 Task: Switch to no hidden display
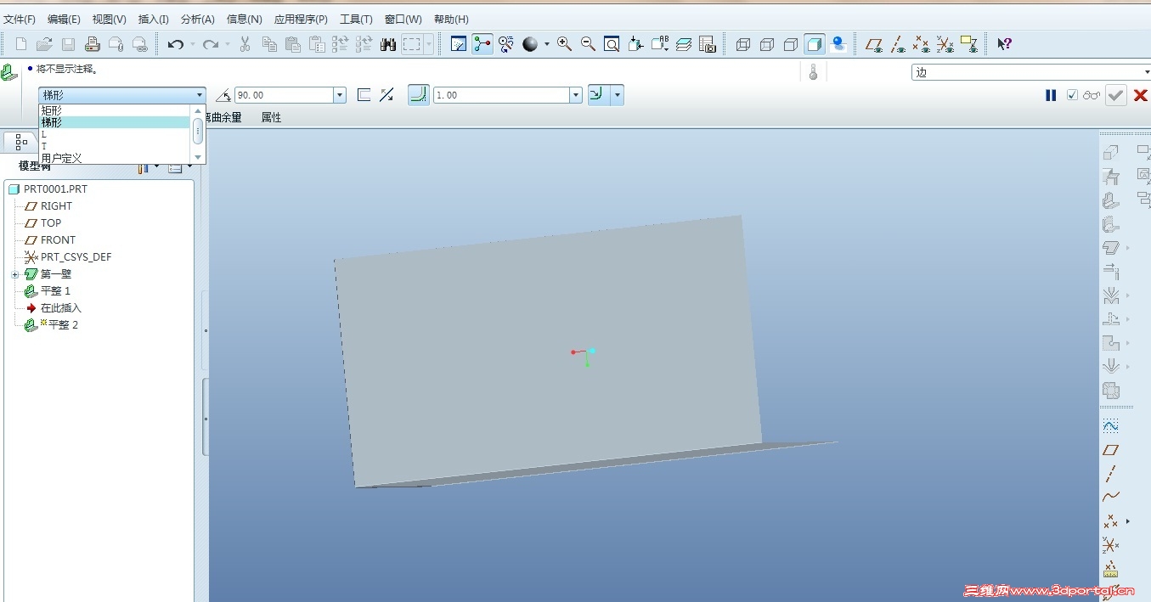(791, 44)
